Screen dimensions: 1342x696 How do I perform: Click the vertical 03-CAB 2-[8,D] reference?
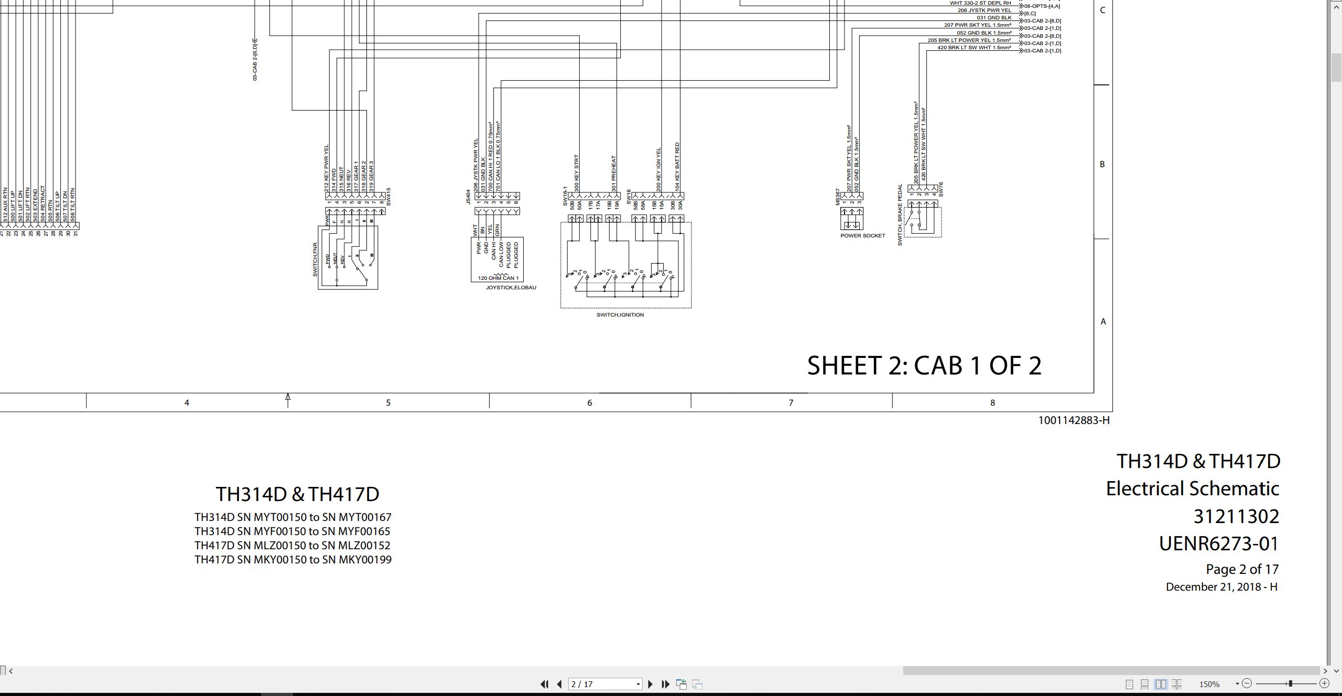point(255,62)
